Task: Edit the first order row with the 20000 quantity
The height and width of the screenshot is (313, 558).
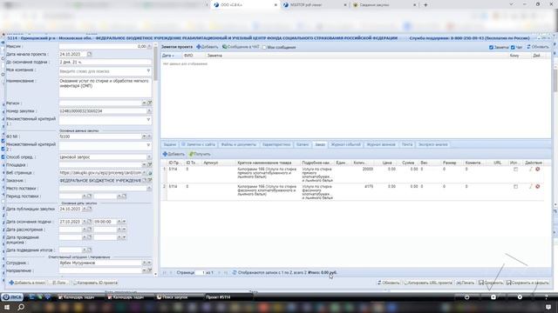Action: point(530,170)
